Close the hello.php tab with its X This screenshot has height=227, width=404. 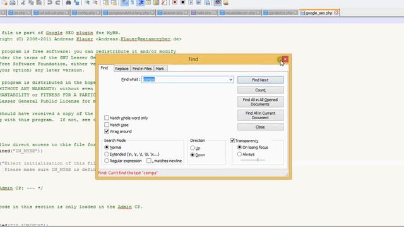215,13
